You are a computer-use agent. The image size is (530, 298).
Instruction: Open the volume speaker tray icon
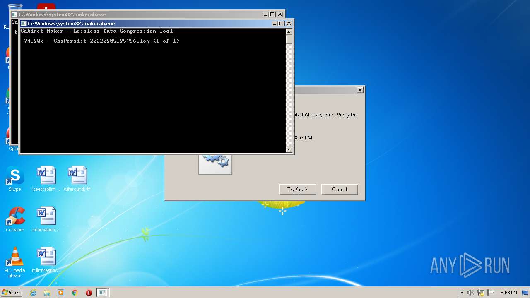coord(471,293)
